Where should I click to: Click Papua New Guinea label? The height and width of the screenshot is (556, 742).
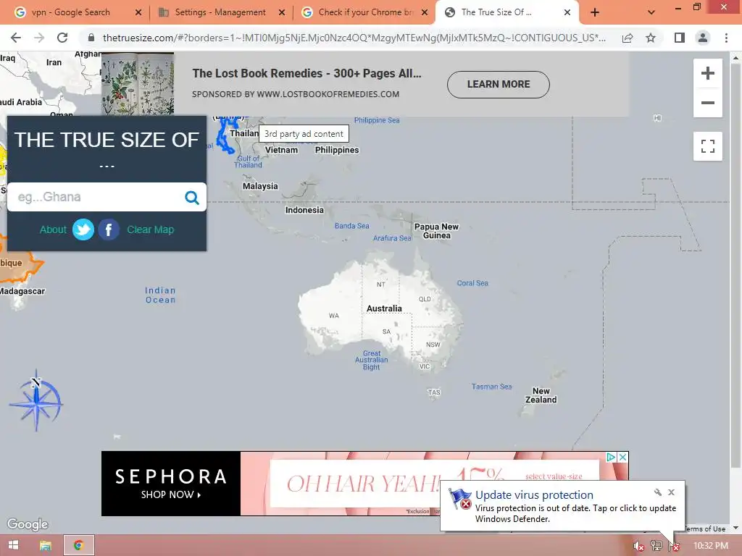(436, 231)
